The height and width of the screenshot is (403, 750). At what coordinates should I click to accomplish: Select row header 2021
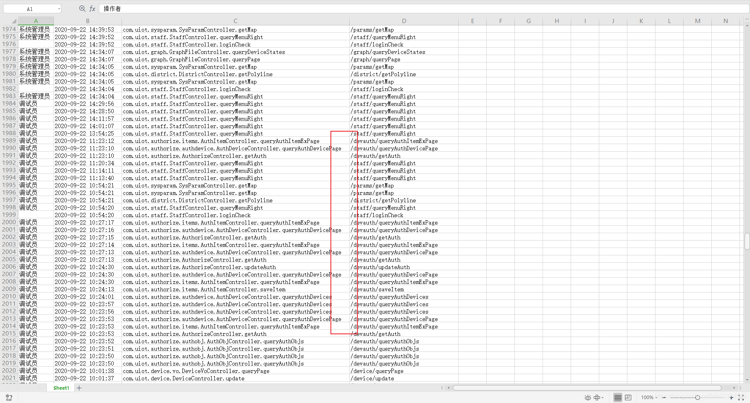pos(9,378)
